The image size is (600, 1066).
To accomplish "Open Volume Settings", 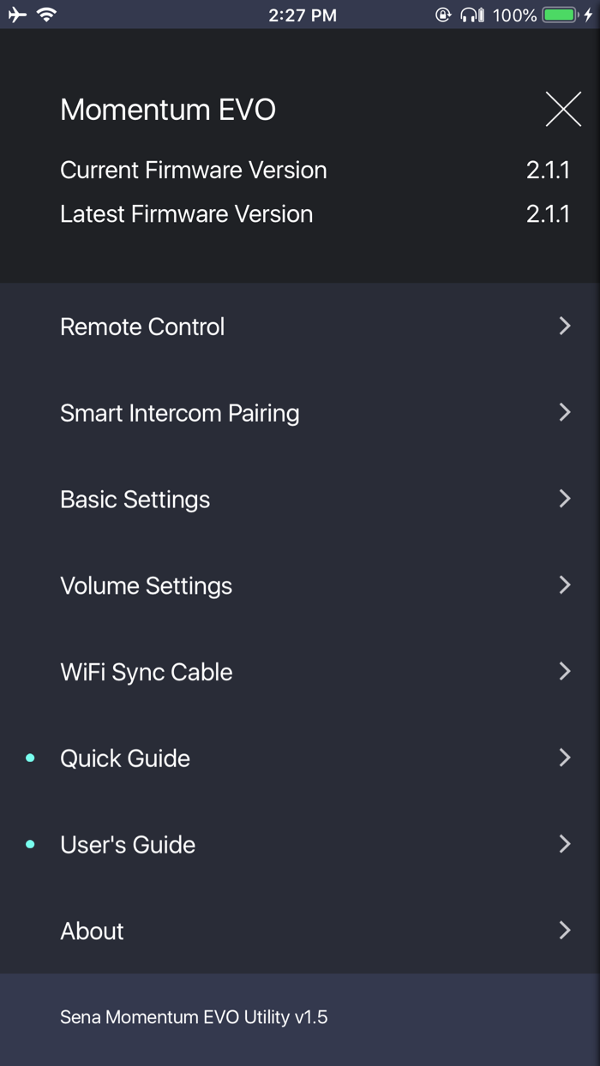I will 147,586.
